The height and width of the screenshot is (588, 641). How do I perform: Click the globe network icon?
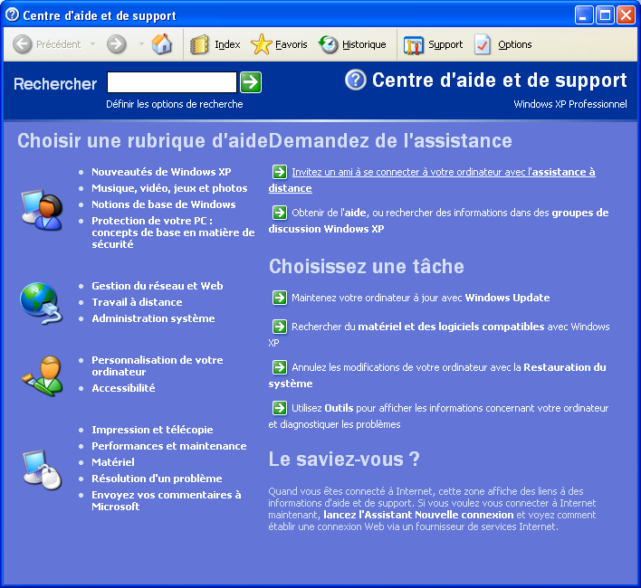(41, 303)
